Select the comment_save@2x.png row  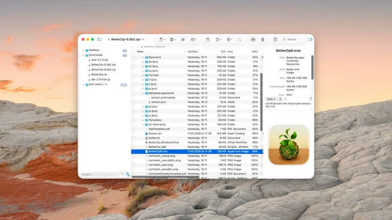tap(197, 170)
